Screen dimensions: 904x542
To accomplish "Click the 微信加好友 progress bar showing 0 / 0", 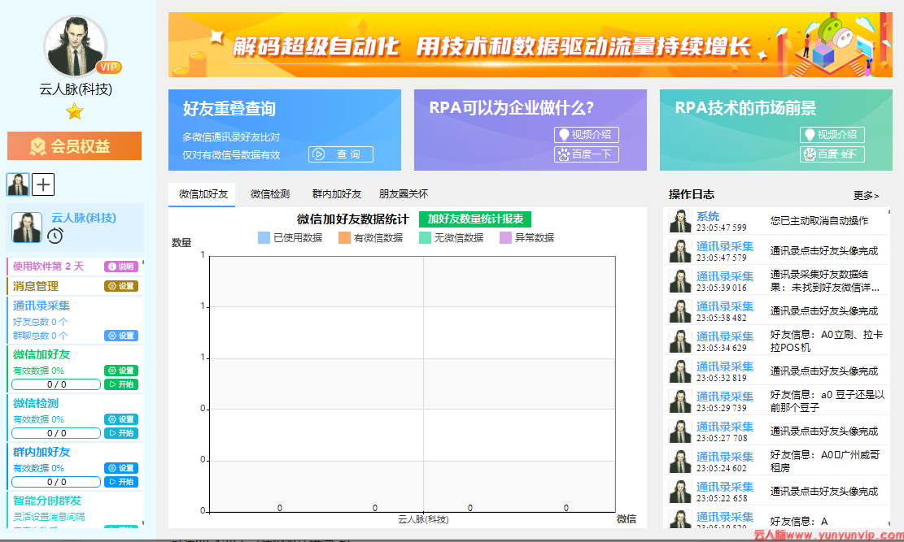I will pyautogui.click(x=56, y=384).
